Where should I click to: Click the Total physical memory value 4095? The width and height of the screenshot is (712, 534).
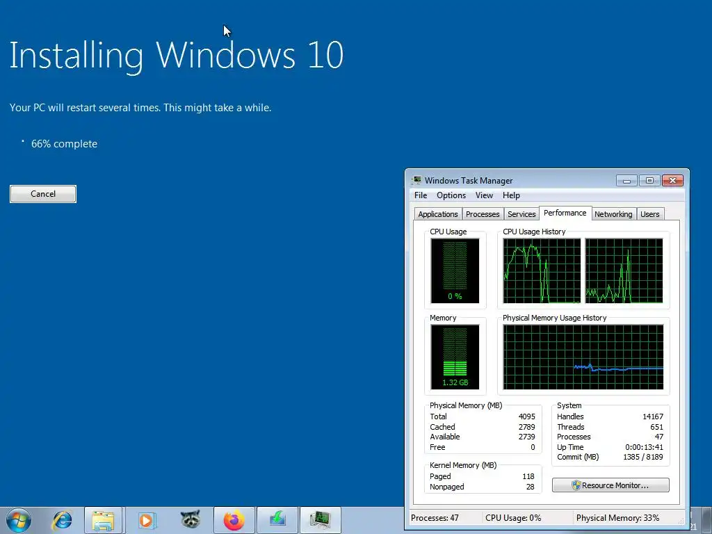click(527, 416)
